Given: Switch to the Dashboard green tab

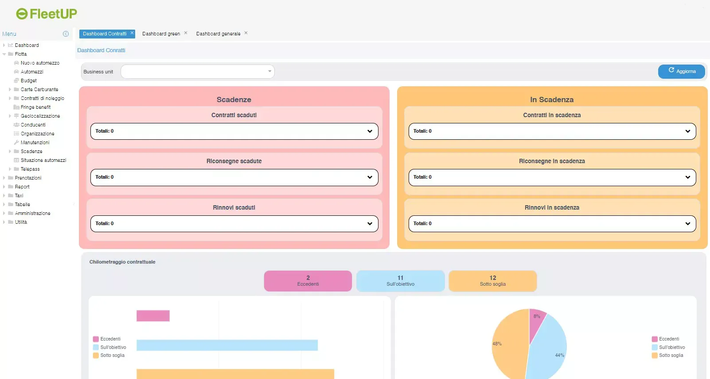Looking at the screenshot, I should (x=161, y=34).
